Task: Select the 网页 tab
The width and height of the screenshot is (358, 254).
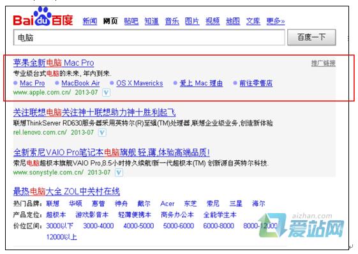Action: click(110, 21)
